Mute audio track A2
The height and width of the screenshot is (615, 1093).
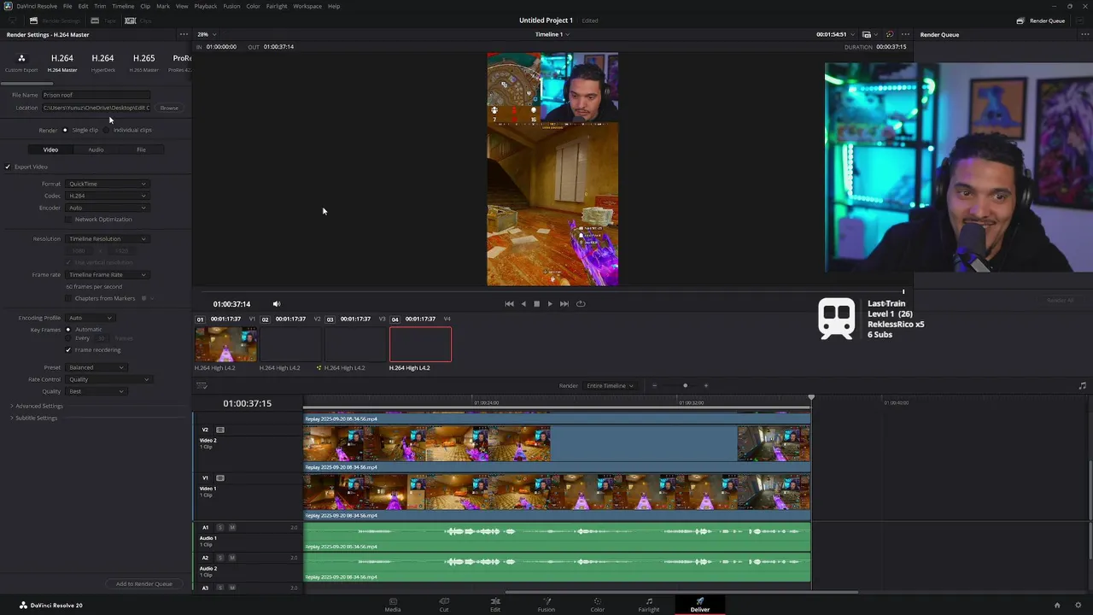tap(231, 558)
